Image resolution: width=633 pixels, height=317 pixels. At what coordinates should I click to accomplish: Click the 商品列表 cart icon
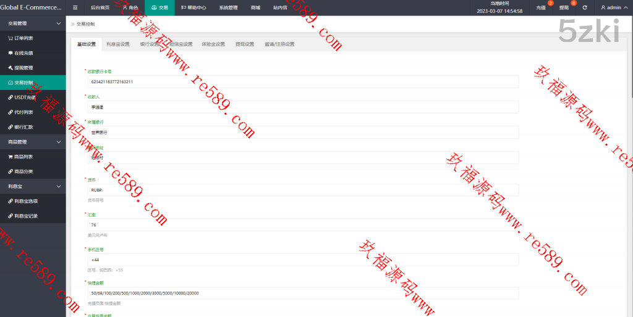point(11,157)
